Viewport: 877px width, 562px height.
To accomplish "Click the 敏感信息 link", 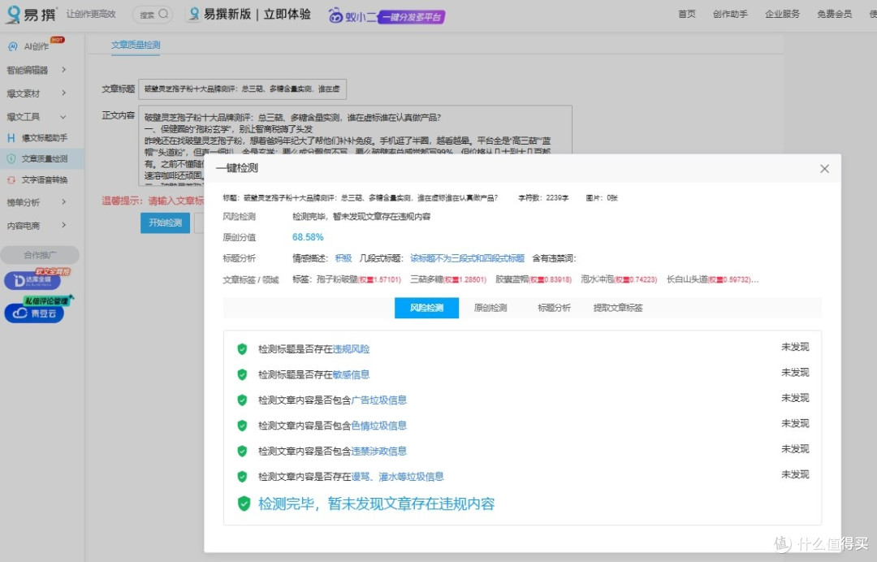I will click(x=351, y=374).
